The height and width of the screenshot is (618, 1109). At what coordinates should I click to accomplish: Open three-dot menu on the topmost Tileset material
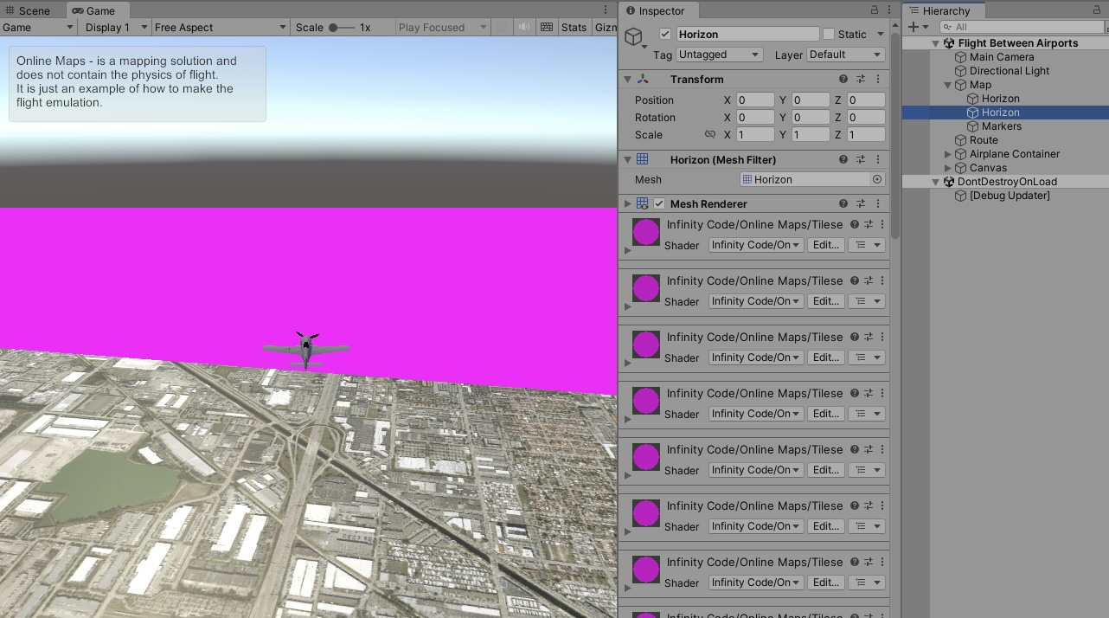[x=882, y=224]
